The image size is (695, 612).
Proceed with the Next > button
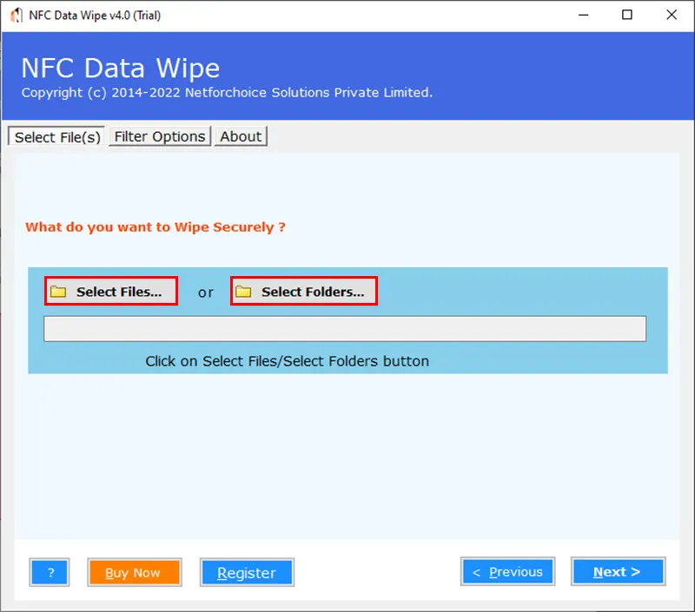click(619, 572)
